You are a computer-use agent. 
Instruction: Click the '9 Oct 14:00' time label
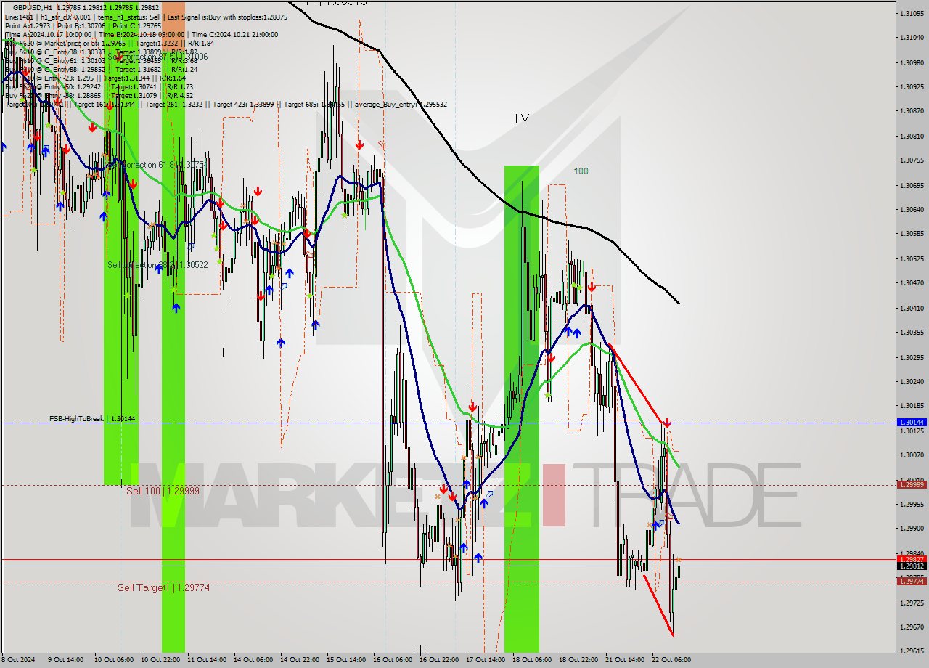click(x=65, y=660)
